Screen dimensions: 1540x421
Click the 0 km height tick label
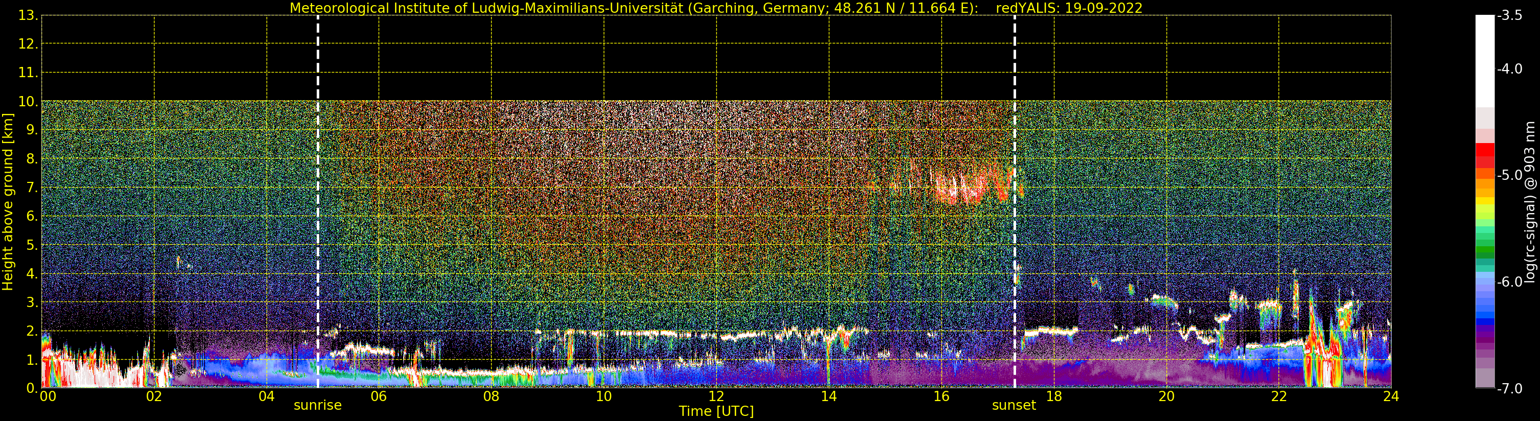tap(32, 388)
